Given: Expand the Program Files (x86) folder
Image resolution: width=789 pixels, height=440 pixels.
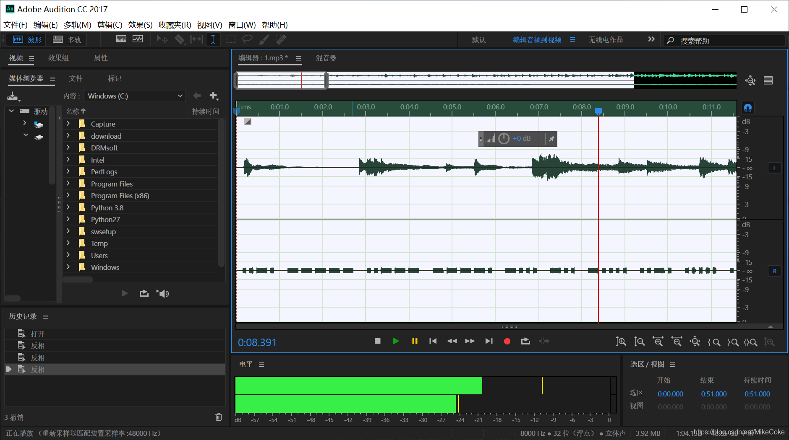Looking at the screenshot, I should tap(68, 195).
